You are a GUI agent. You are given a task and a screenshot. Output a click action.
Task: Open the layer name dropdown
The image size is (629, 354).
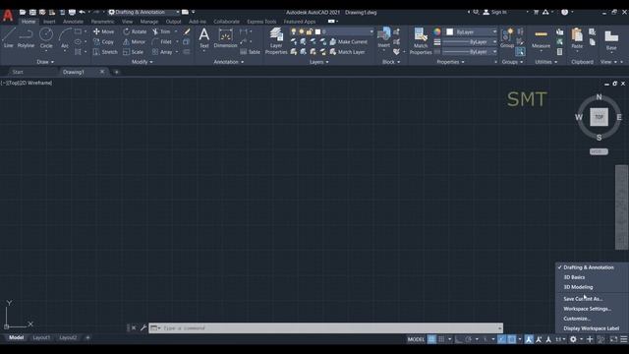coord(372,31)
